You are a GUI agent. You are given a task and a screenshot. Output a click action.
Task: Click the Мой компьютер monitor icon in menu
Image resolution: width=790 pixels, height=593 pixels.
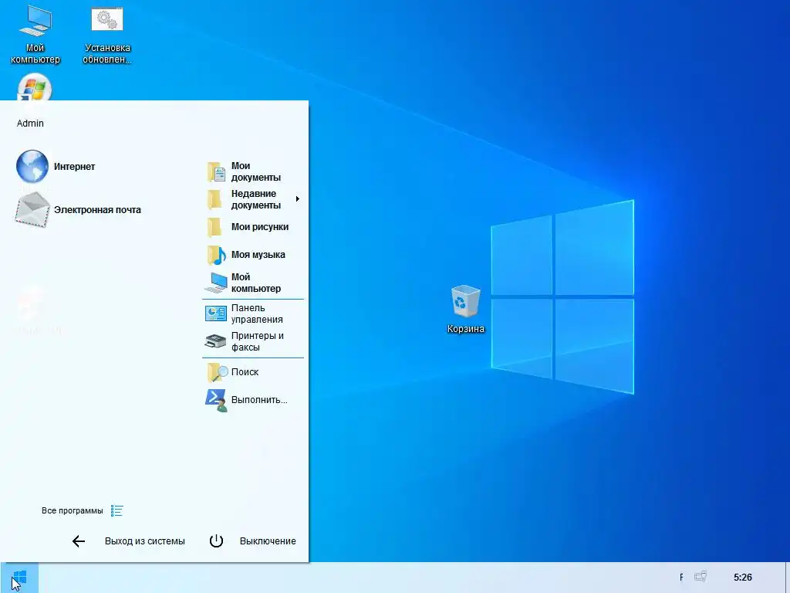(216, 283)
